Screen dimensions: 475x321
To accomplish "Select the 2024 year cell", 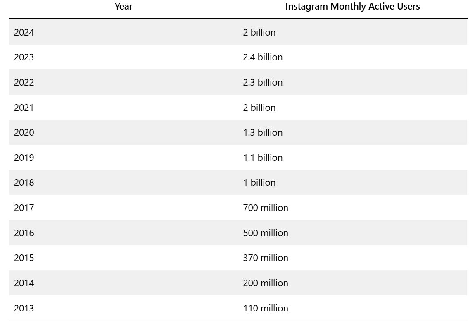I will coord(24,32).
